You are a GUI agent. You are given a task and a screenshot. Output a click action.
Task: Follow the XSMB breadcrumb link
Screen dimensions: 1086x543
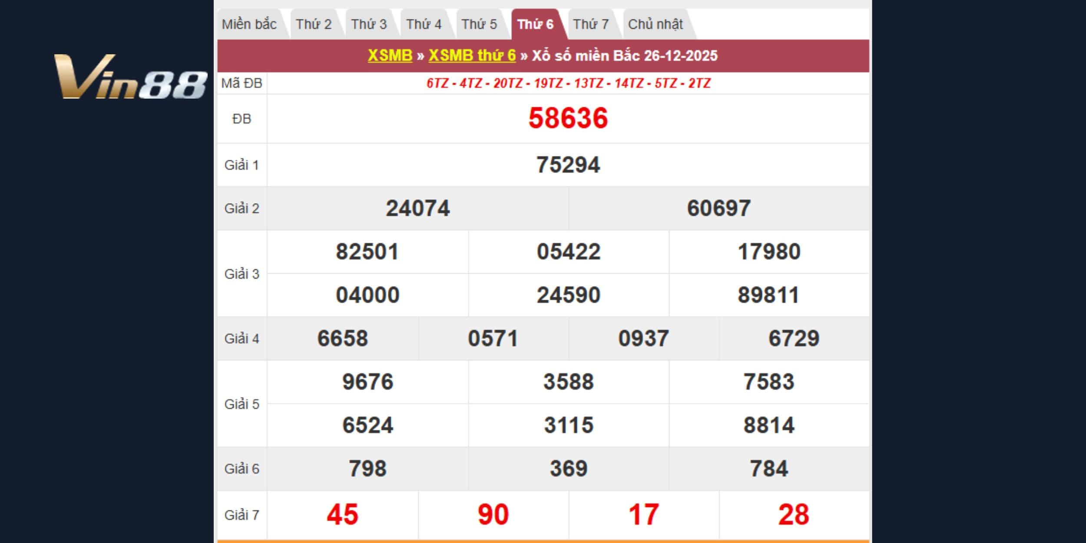coord(390,56)
